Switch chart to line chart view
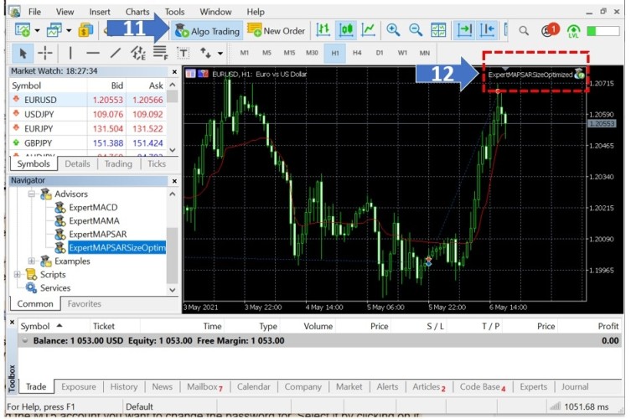The width and height of the screenshot is (631, 419). (x=369, y=31)
